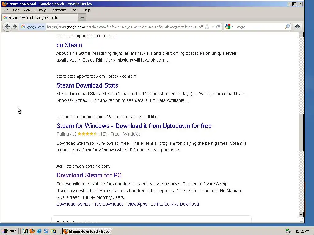Click the vertical scrollbar thumb
The image size is (314, 235).
301,132
